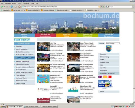Click the Firefox home toolbar icon
The image size is (135, 108).
(19, 7)
